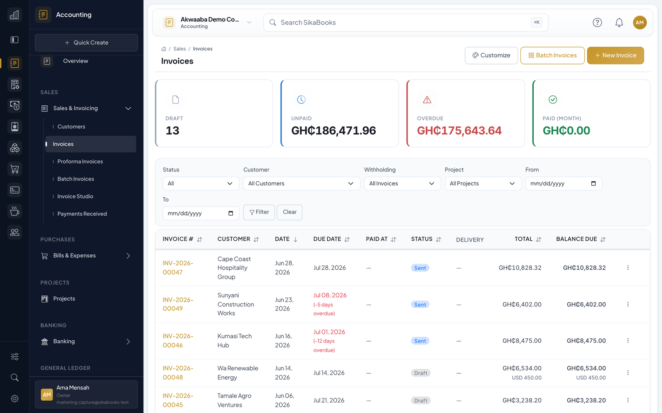Screen dimensions: 662x413
Task: Open the Withholding All Invoices dropdown
Action: point(402,183)
